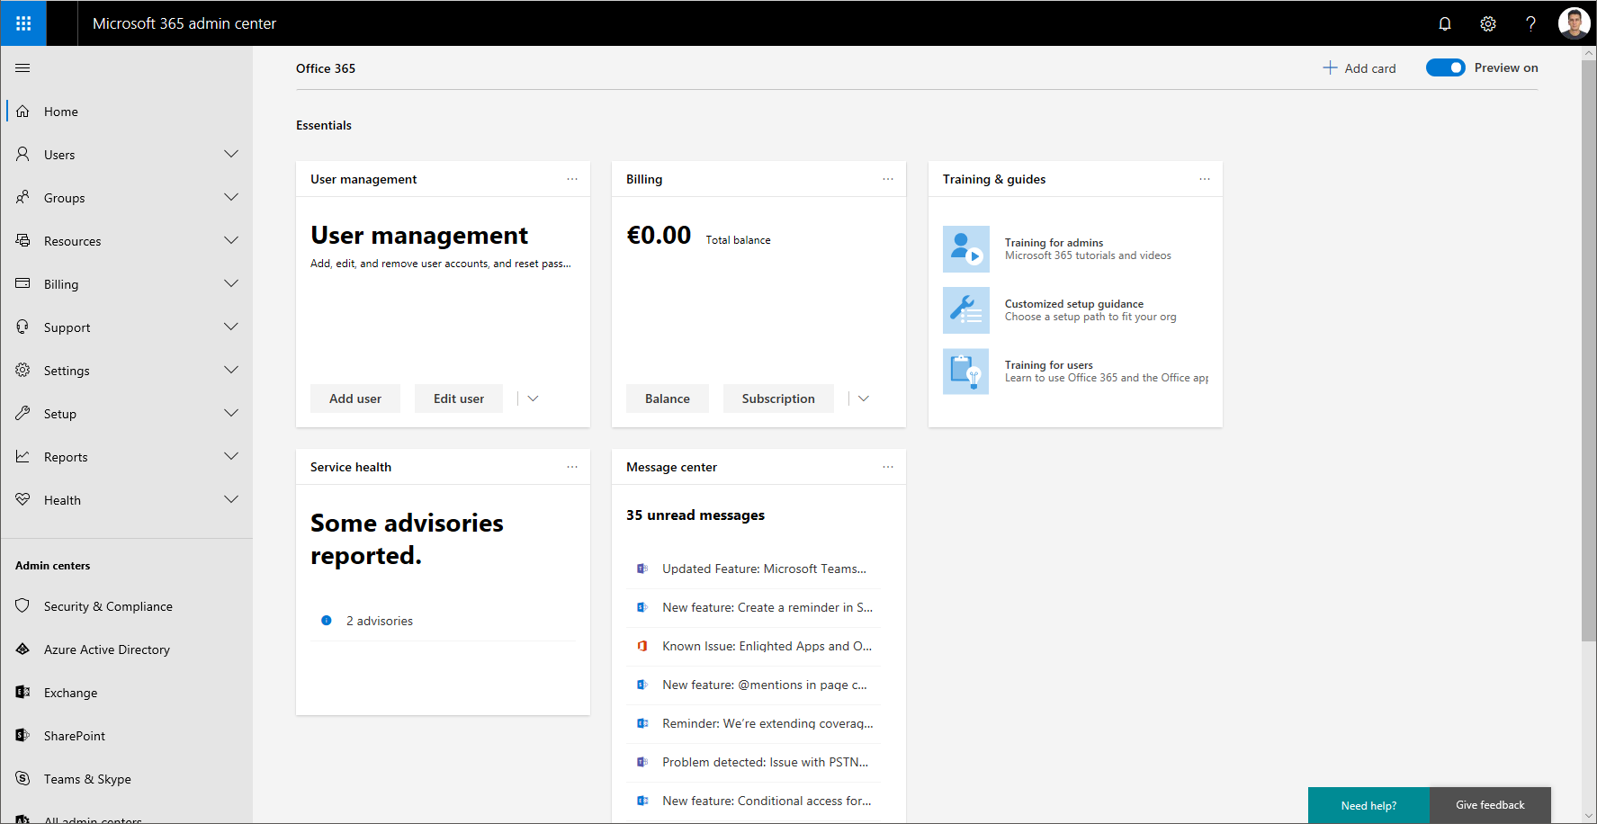This screenshot has width=1597, height=824.
Task: Click the Exchange admin center icon
Action: coord(23,692)
